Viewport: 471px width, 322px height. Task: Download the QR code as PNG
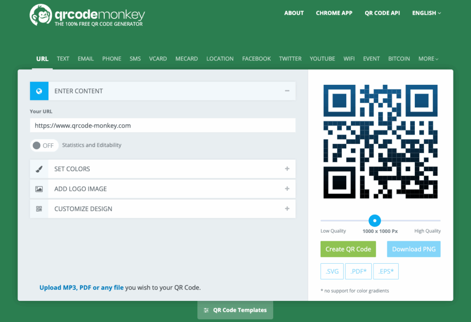pos(414,249)
